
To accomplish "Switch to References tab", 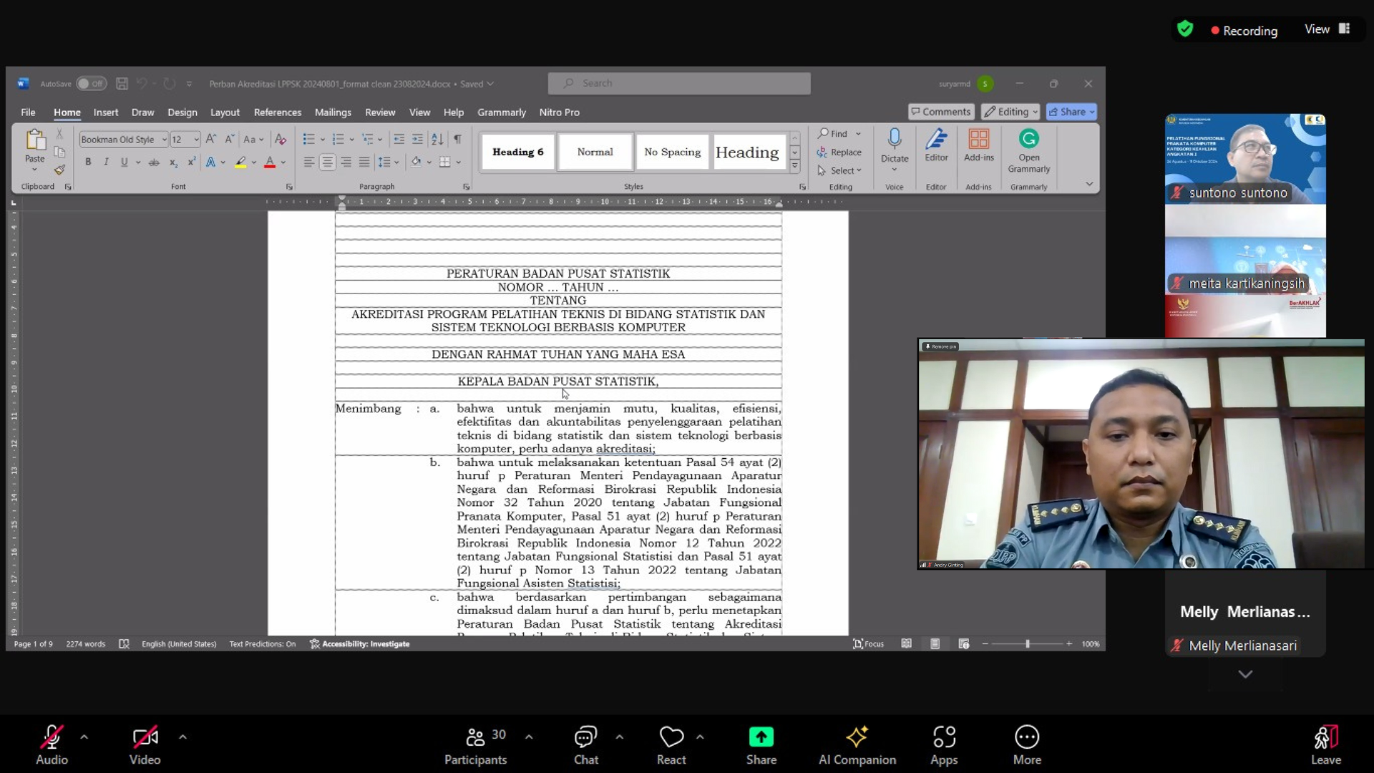I will point(278,112).
